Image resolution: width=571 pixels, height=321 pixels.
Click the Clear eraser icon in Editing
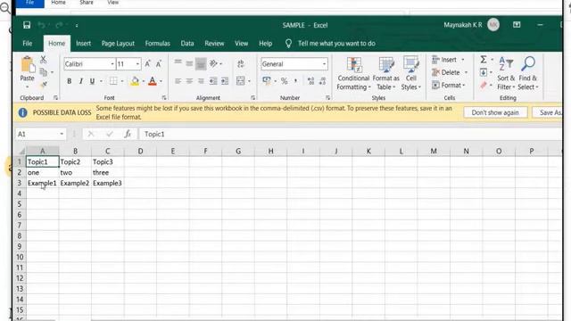click(x=484, y=86)
